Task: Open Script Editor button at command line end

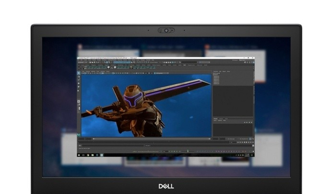Action: click(x=253, y=146)
